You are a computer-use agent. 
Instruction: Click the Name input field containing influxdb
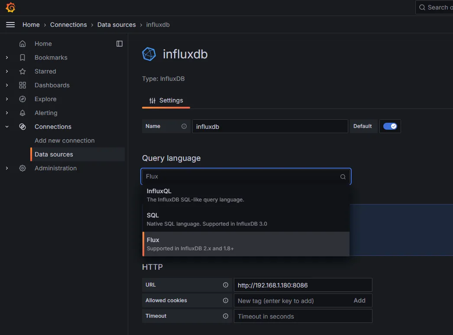click(x=270, y=126)
